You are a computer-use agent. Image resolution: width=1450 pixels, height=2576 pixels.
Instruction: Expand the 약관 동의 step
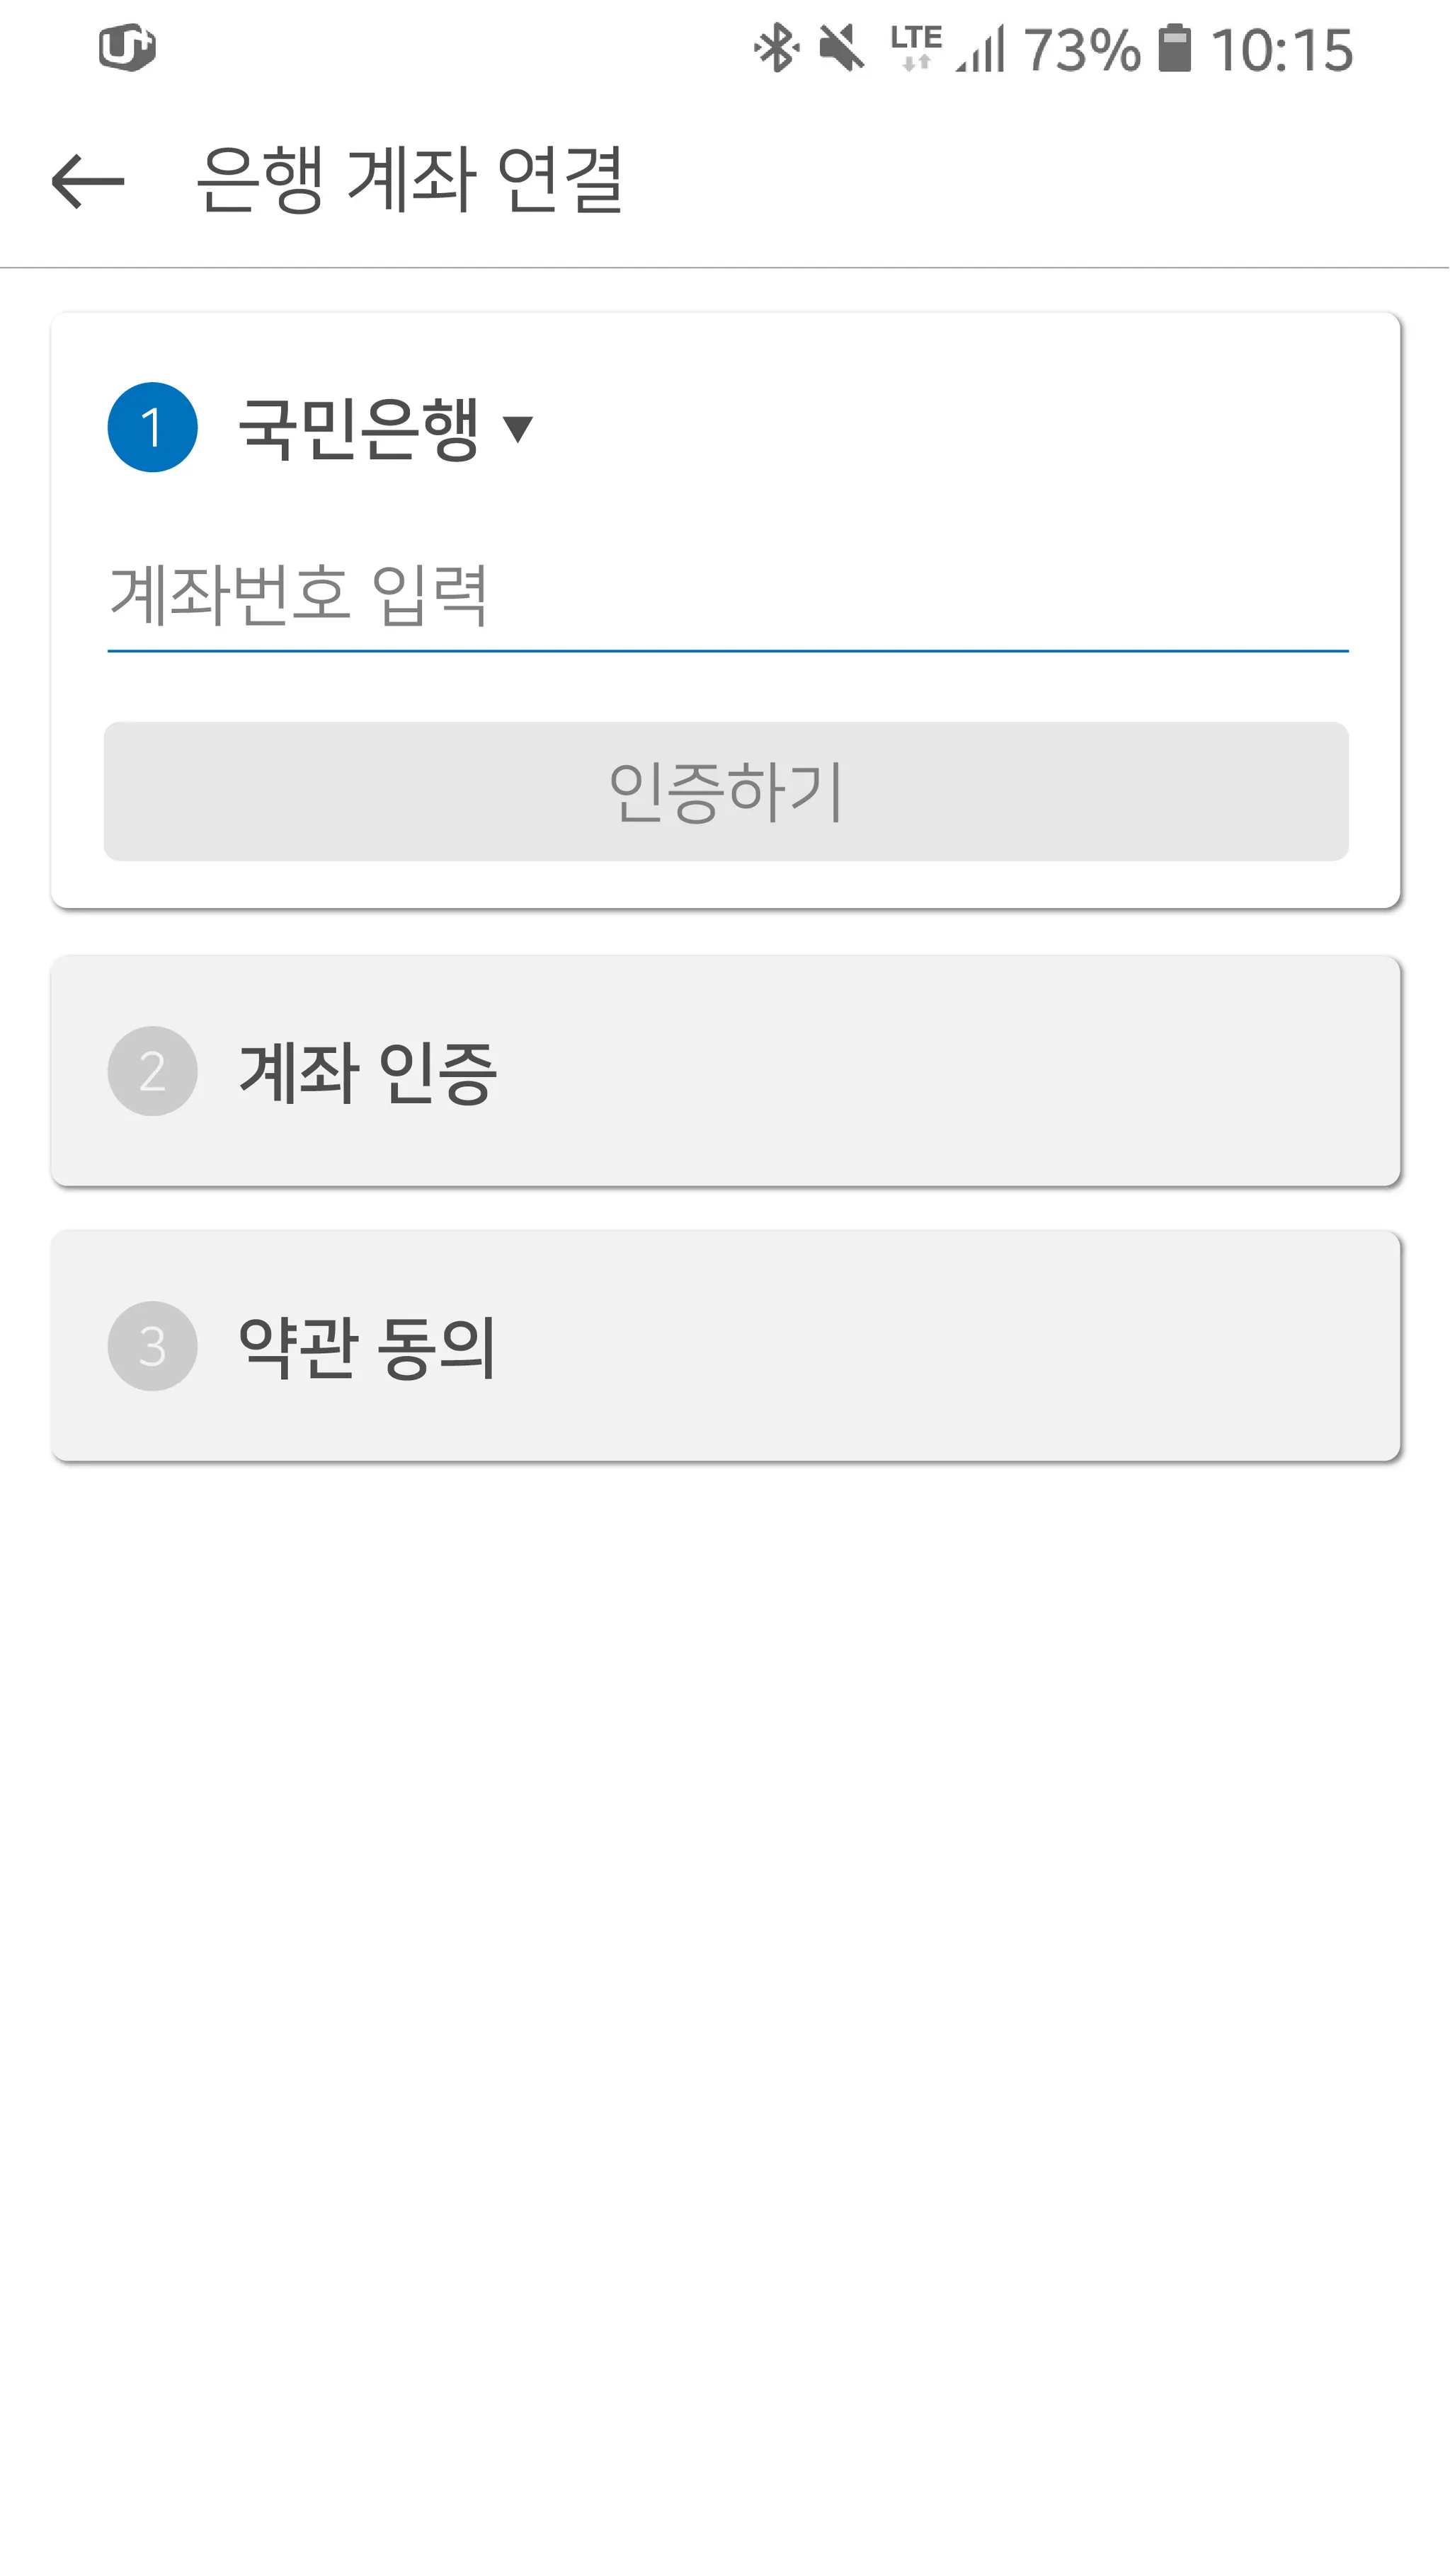[724, 1346]
